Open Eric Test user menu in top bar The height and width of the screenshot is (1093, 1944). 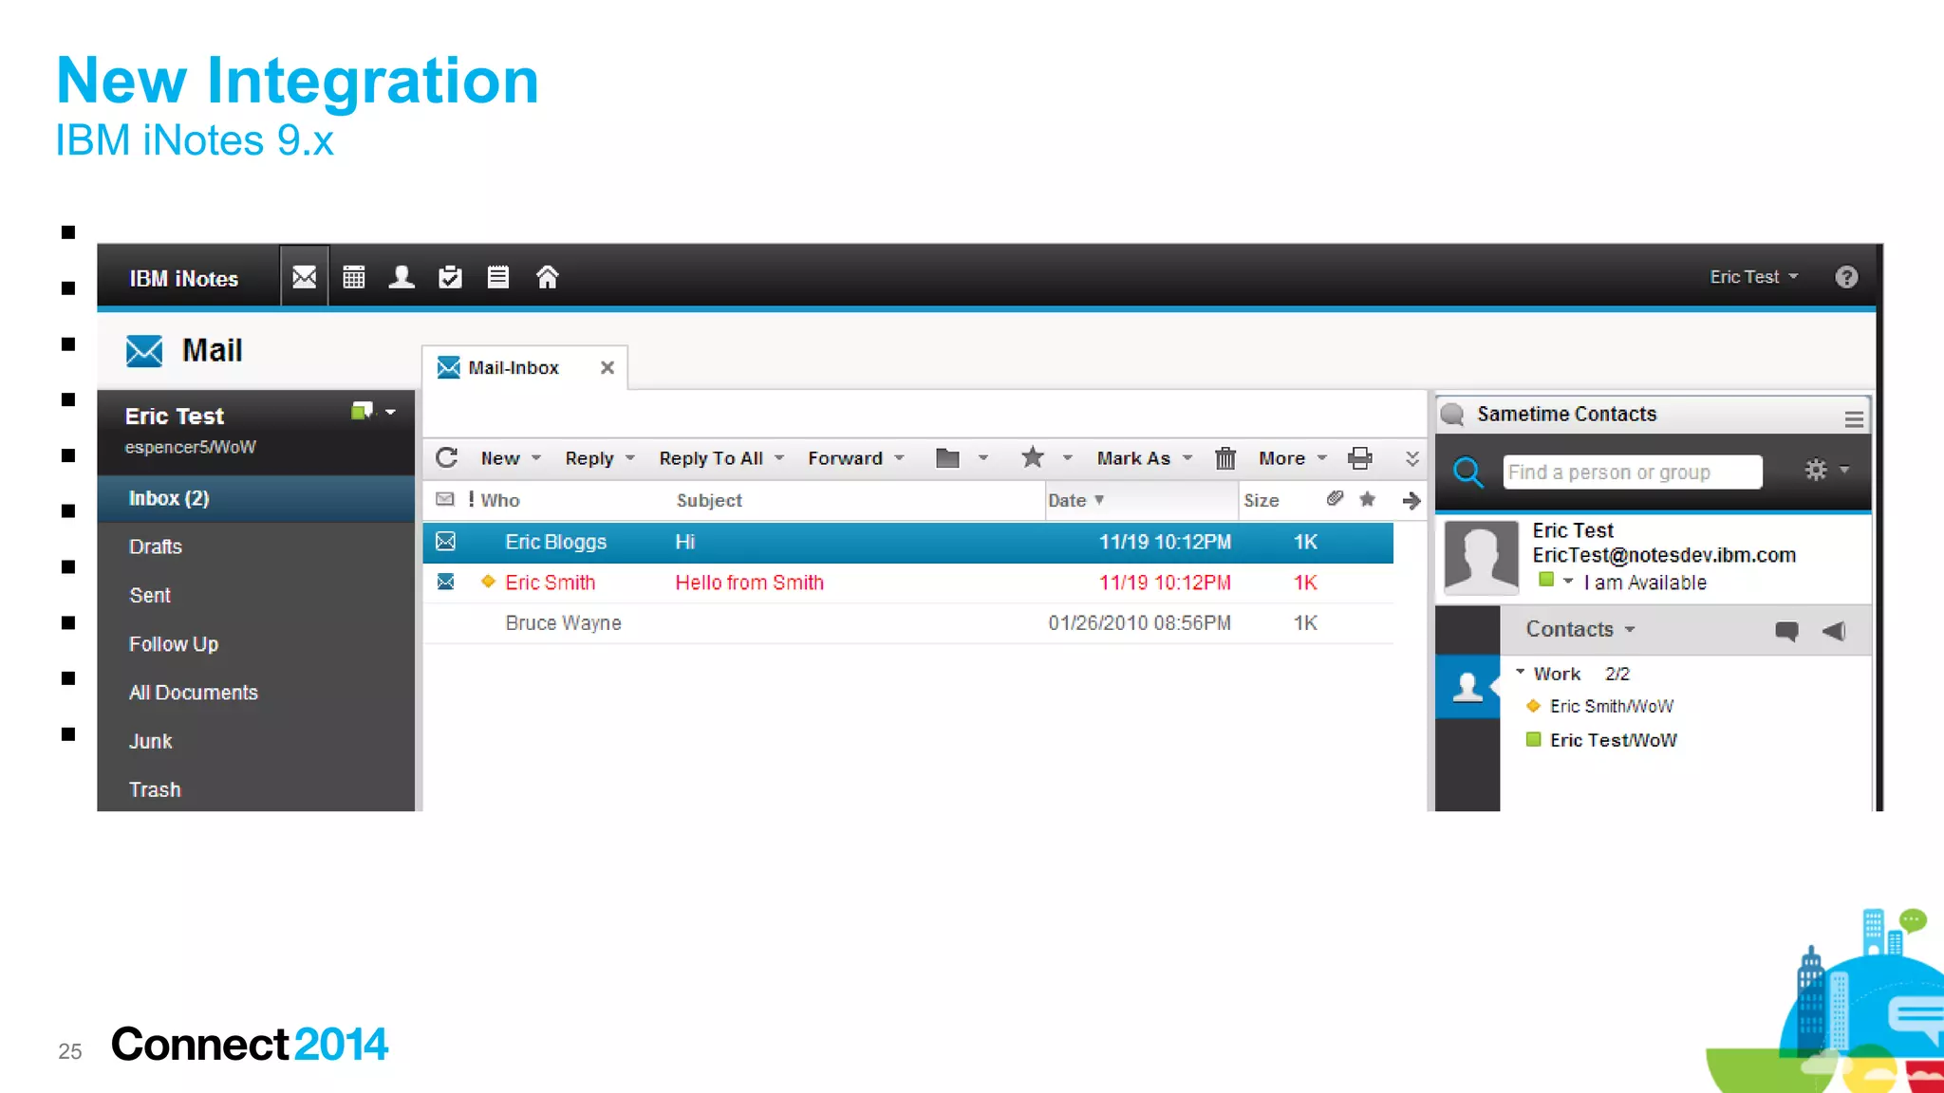(1754, 277)
